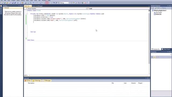This screenshot has height=97, width=172.
Task: Click Categorized view icon in Properties
Action: coord(152,57)
